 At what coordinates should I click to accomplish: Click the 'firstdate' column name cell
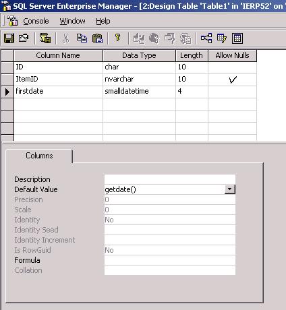58,92
